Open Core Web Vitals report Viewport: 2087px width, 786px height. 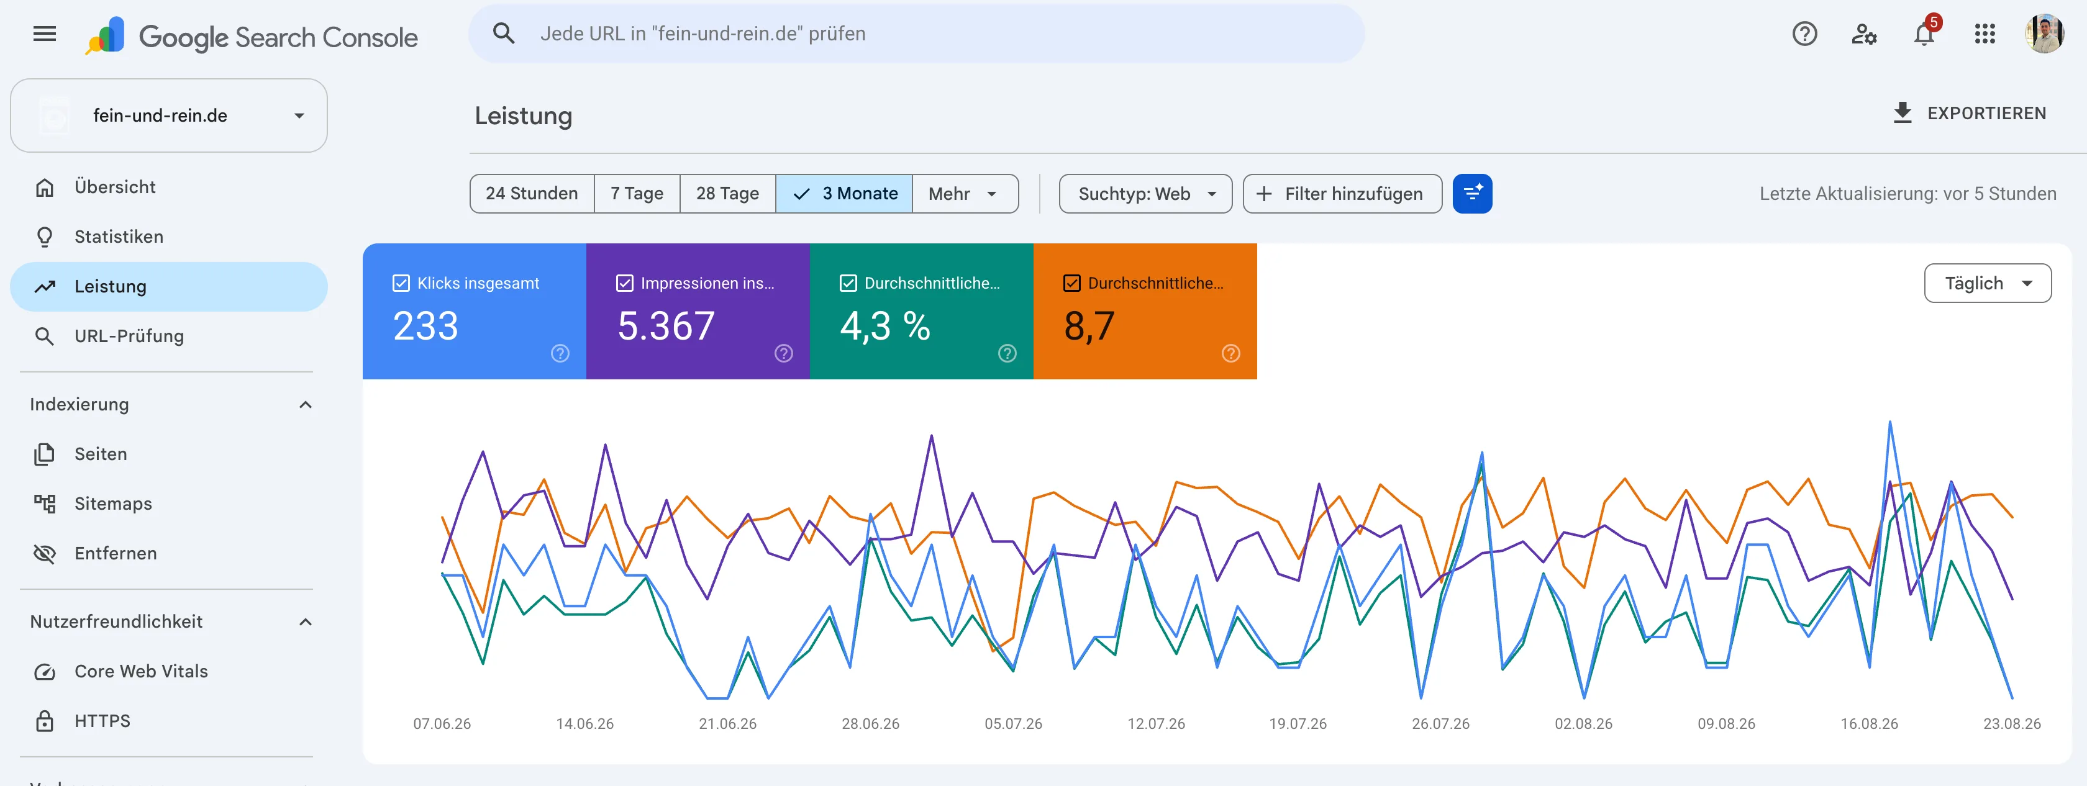tap(168, 672)
